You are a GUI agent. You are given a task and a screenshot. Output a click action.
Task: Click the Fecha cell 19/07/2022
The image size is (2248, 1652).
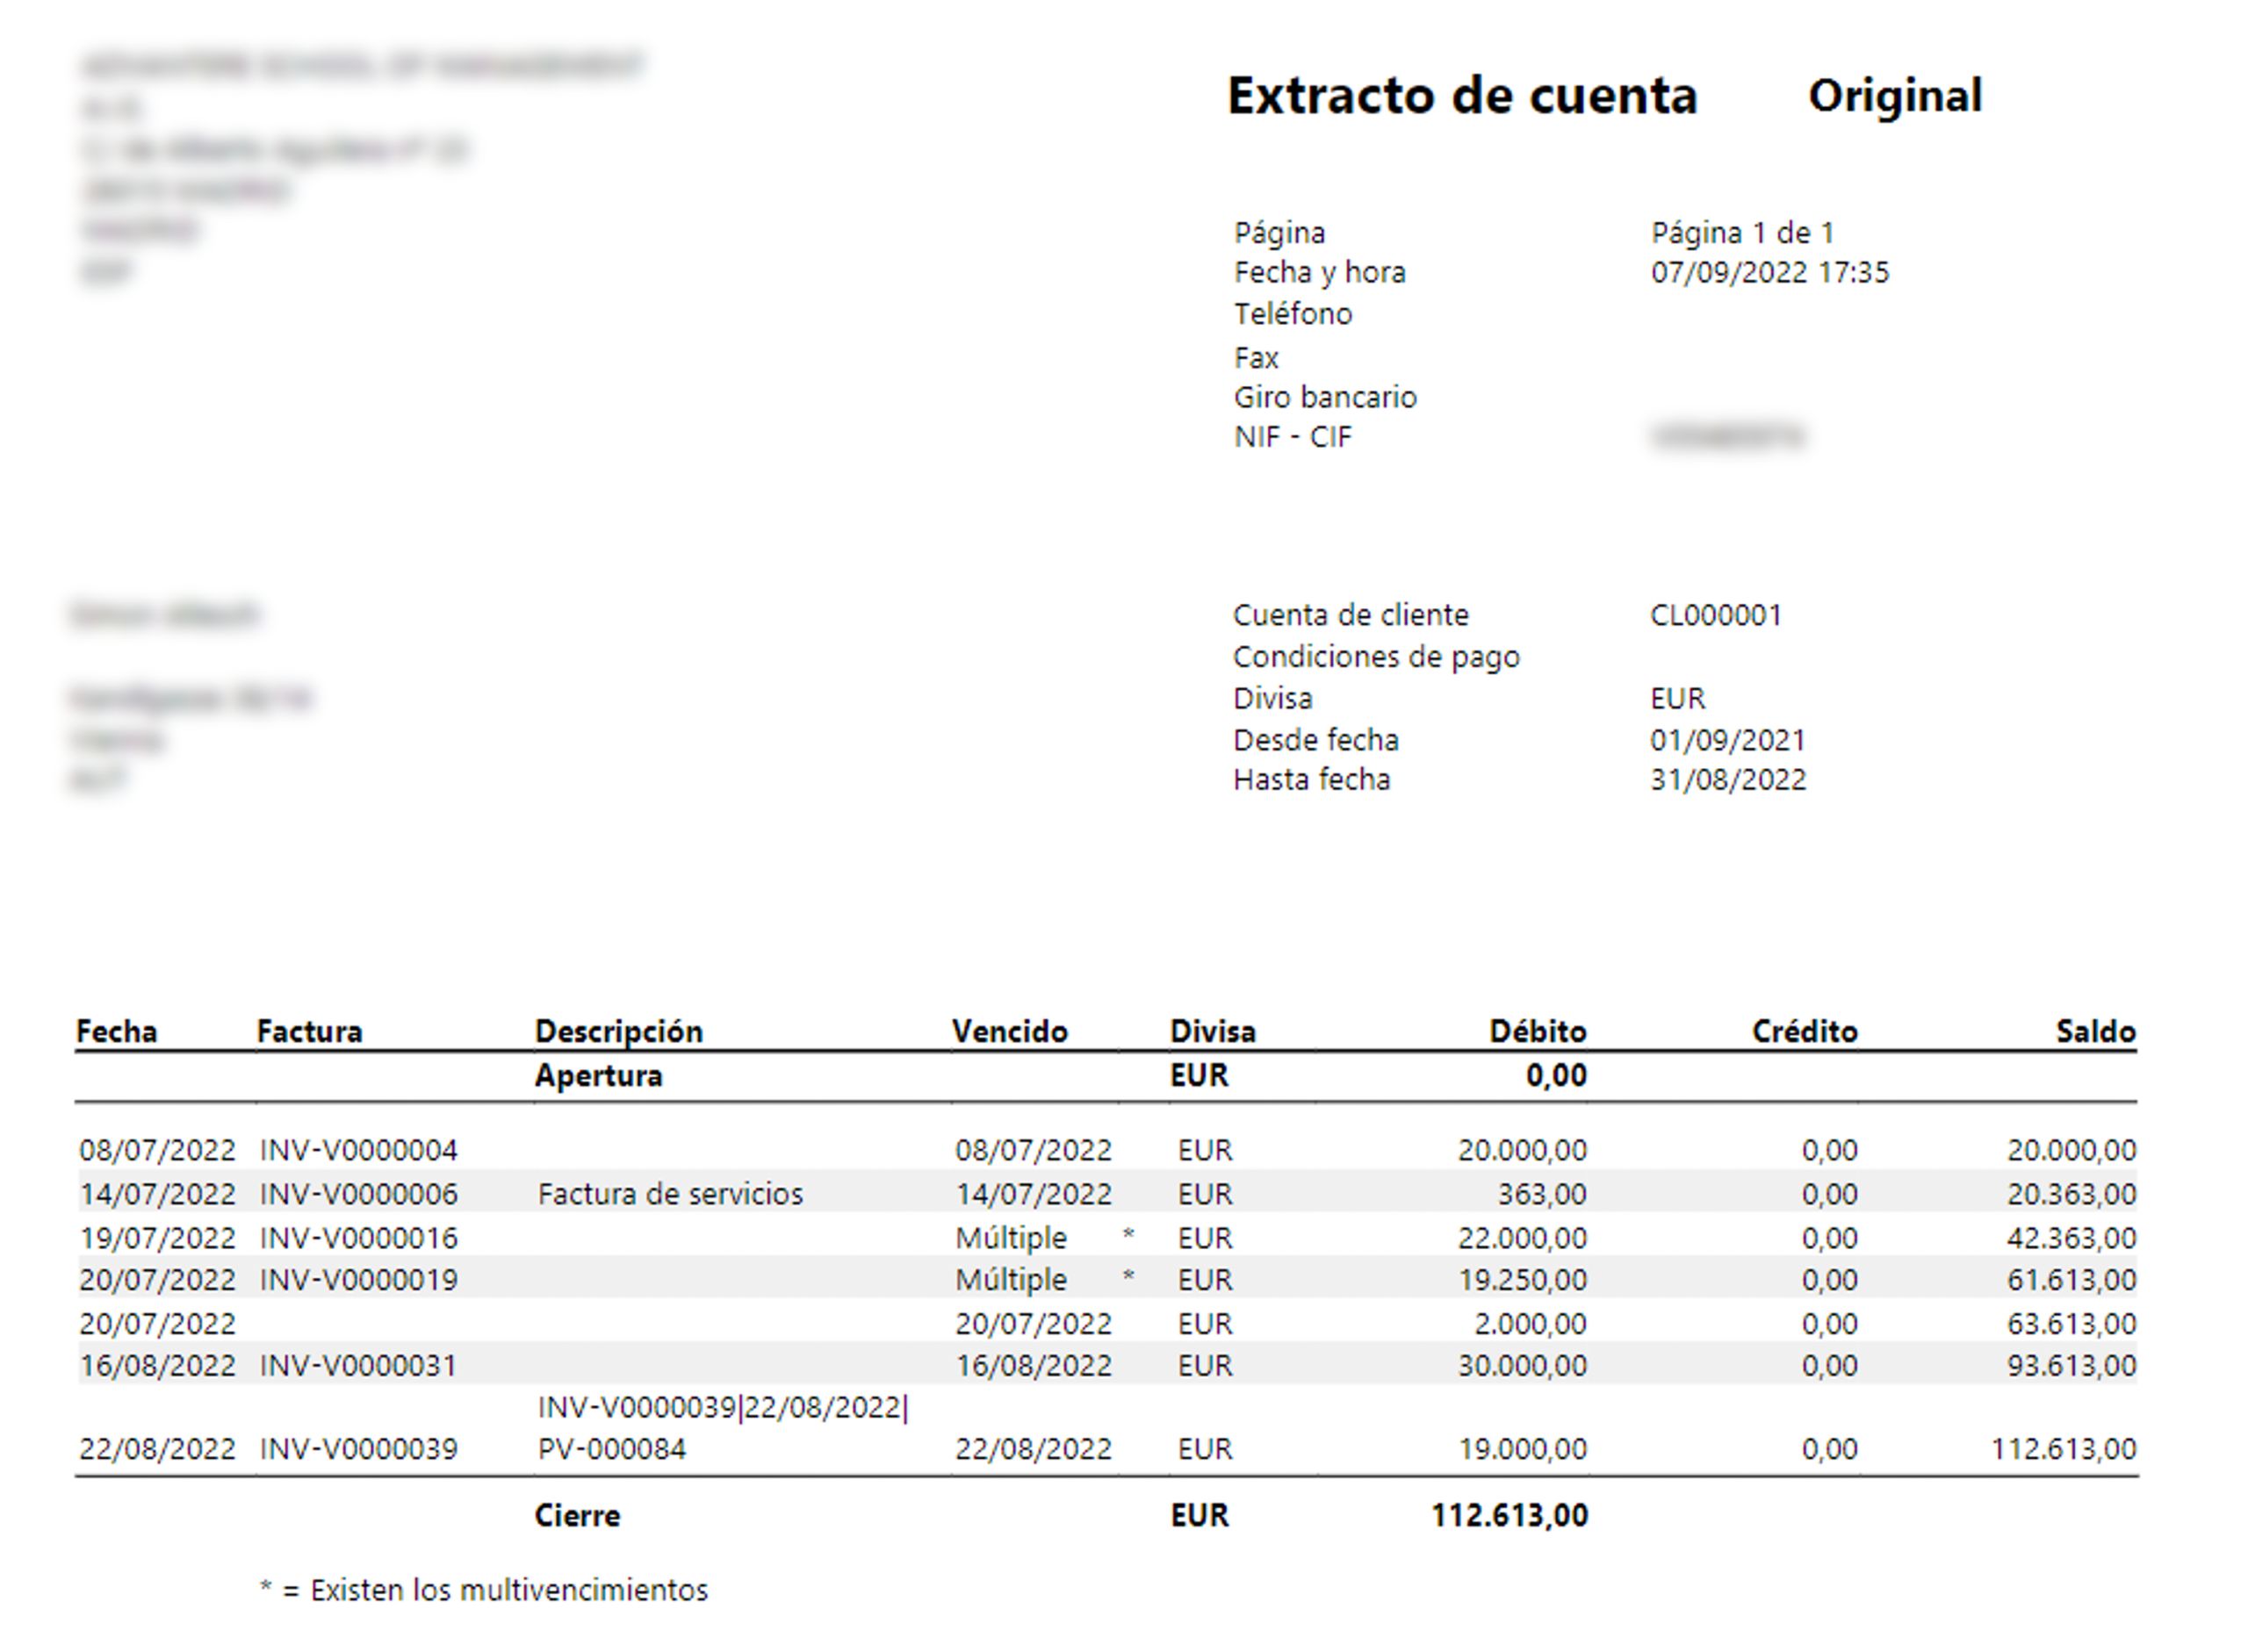point(158,1238)
